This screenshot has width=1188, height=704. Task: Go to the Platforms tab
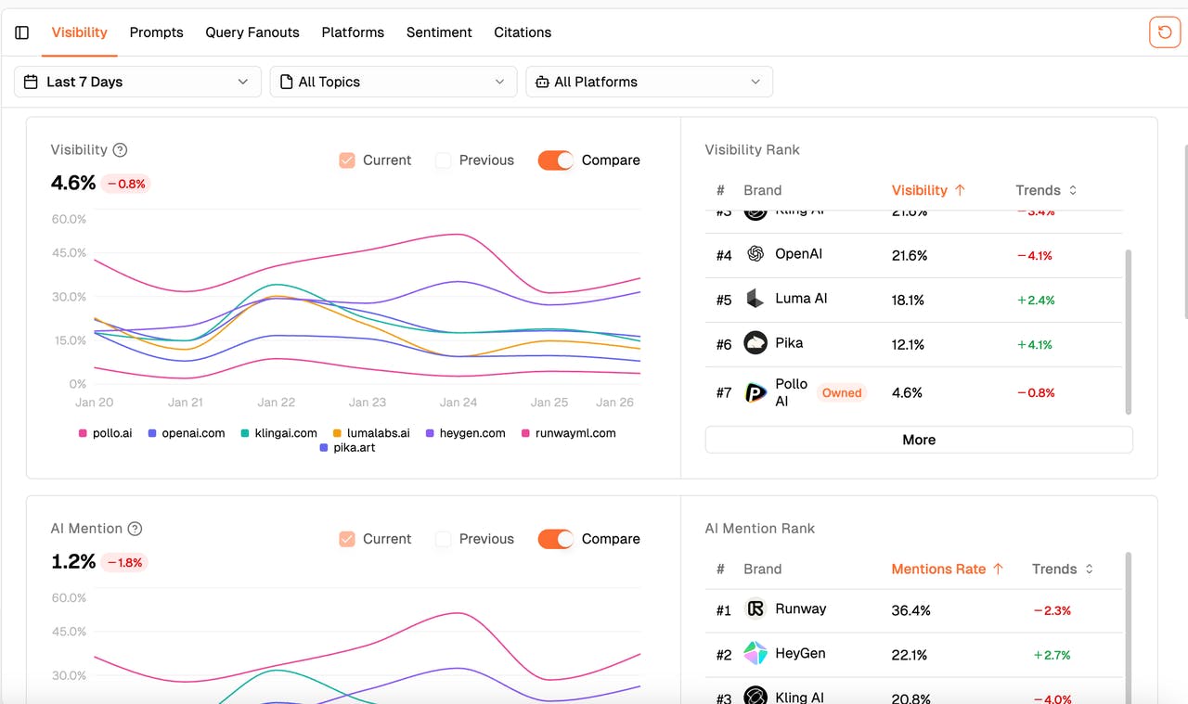353,32
